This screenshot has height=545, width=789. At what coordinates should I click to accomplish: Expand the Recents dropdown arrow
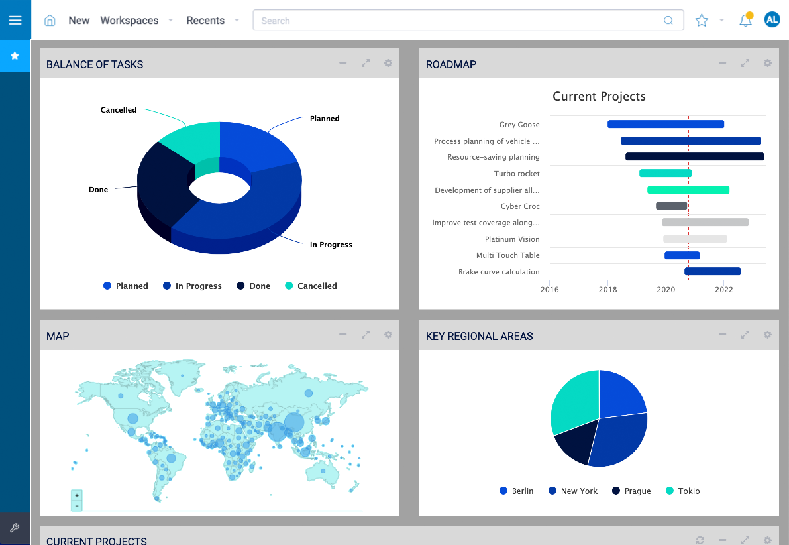(237, 21)
